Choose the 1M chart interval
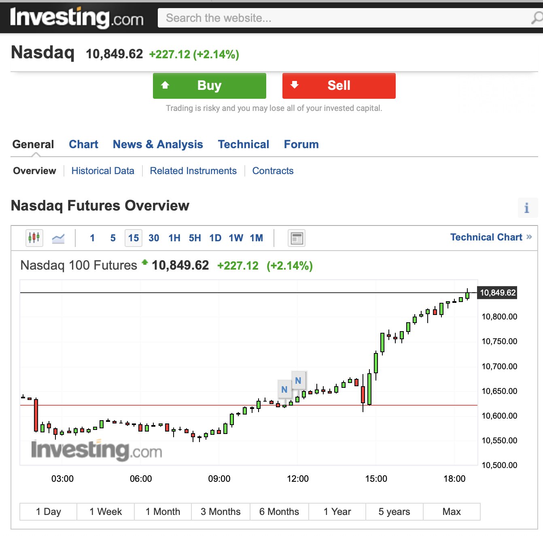This screenshot has height=536, width=543. pos(257,238)
